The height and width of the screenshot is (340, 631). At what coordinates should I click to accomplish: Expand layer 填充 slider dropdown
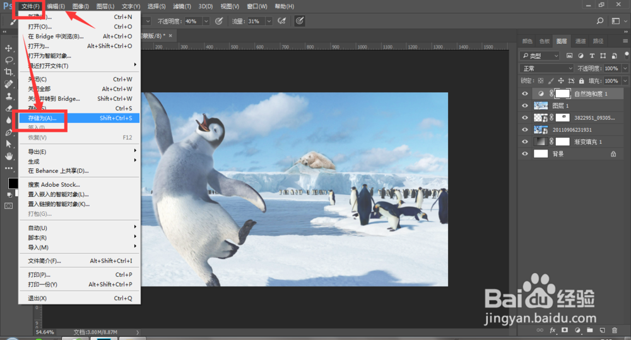625,81
